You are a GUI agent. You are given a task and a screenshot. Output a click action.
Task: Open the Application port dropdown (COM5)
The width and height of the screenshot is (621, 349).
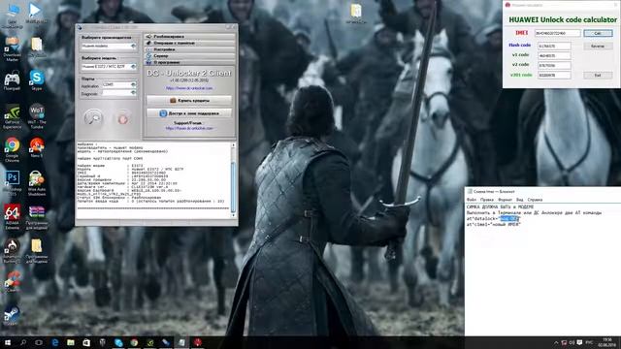(x=134, y=84)
